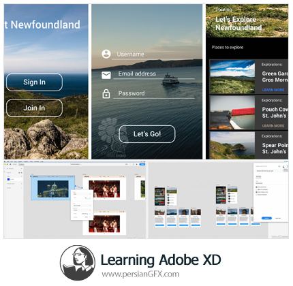This screenshot has width=293, height=286.
Task: Select the Green Gardens landscape thumbnail
Action: (x=232, y=77)
